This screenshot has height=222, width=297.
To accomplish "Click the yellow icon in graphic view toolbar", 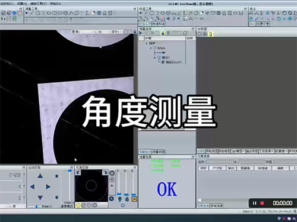I will [210, 34].
